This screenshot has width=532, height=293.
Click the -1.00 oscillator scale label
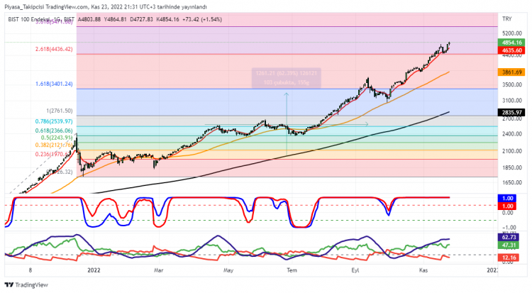508,228
